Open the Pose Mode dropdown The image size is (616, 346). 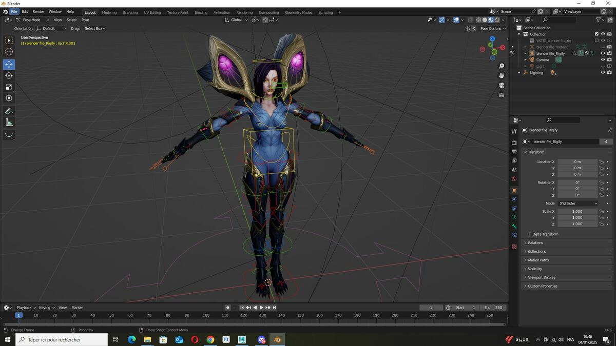coord(29,20)
